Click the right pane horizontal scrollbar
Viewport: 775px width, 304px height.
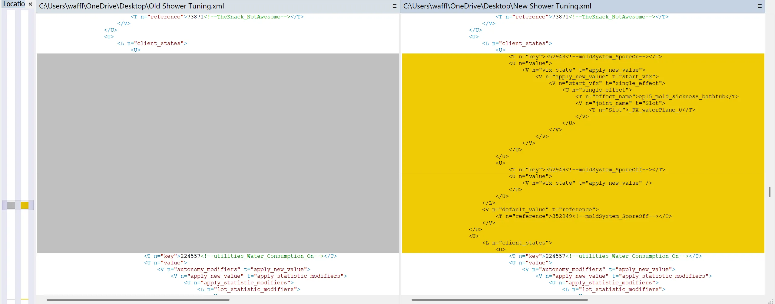coord(500,300)
